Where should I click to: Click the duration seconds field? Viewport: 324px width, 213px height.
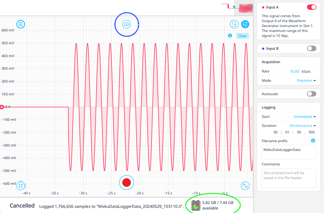pos(299,132)
